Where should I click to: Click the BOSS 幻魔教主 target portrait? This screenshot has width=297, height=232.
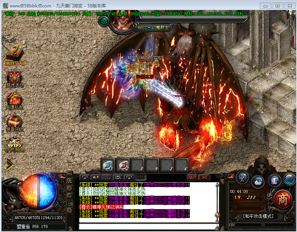pos(123,22)
